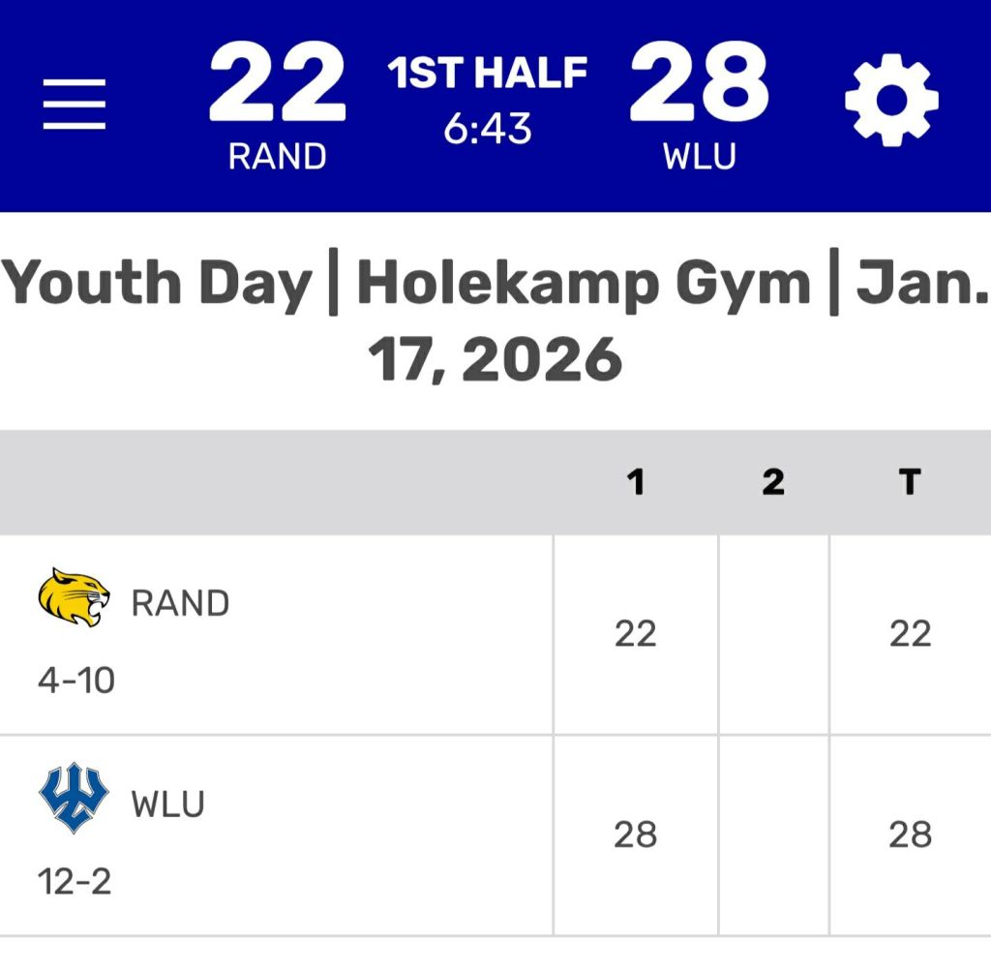
Task: Tap RAND's large score in the header
Action: [x=277, y=84]
